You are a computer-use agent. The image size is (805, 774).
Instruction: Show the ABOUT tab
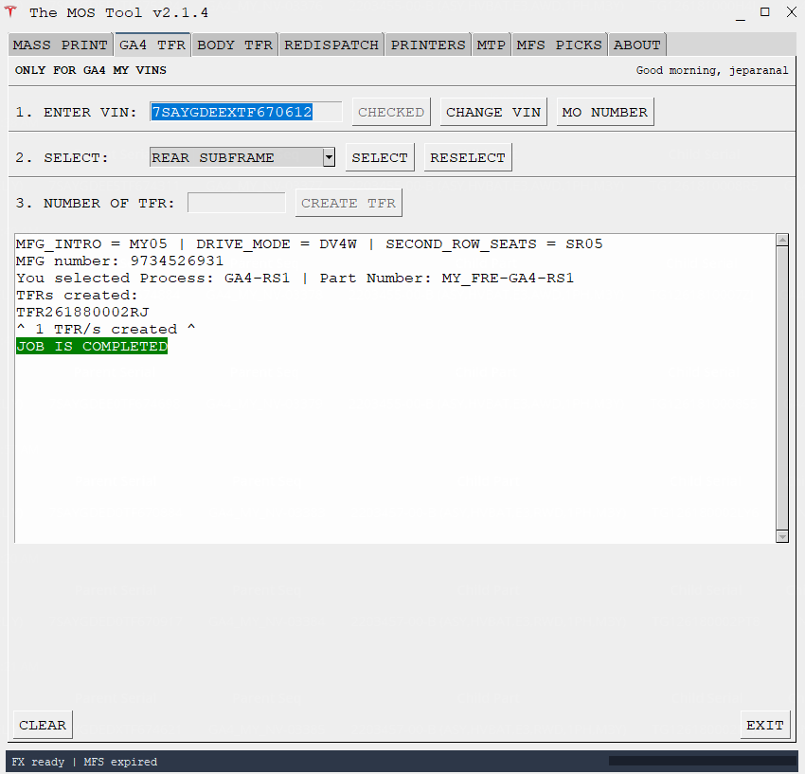(x=637, y=45)
